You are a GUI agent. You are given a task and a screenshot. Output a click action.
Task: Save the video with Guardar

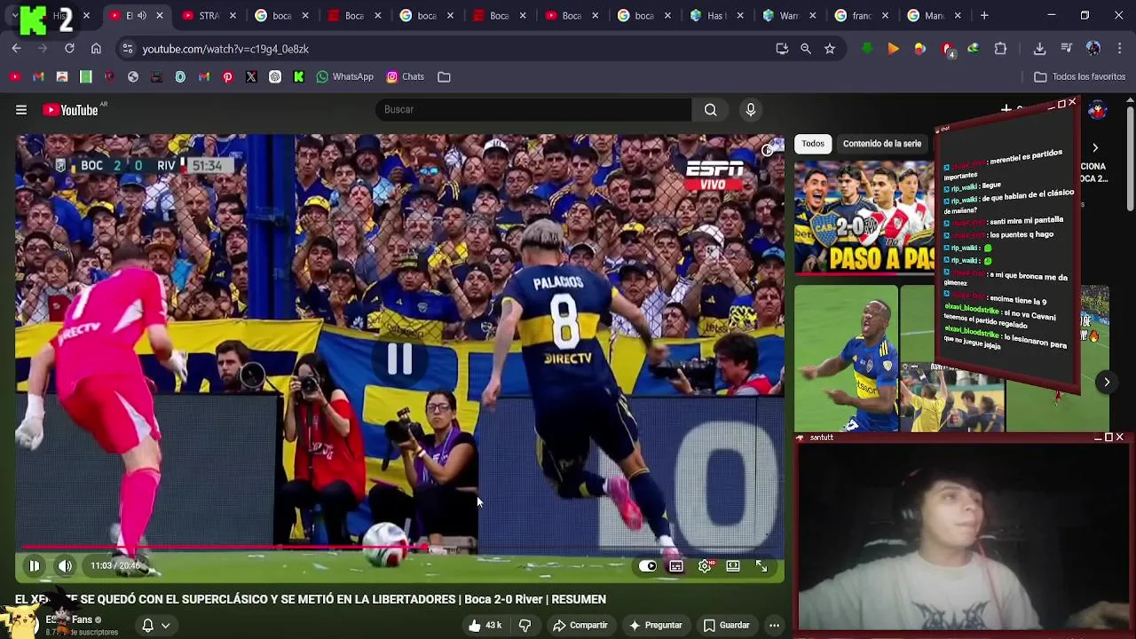pyautogui.click(x=727, y=625)
